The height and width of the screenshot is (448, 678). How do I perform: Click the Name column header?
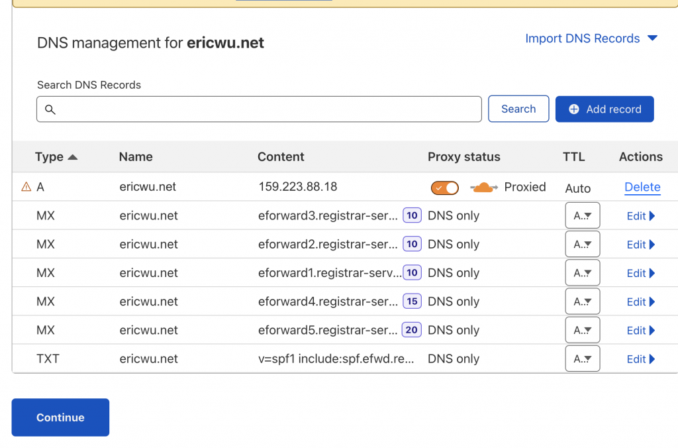[136, 156]
